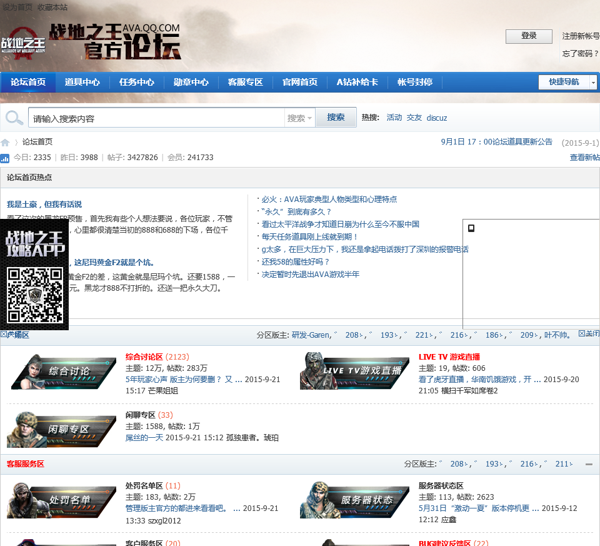Open the 闲聊专区 forum banner image

point(62,429)
